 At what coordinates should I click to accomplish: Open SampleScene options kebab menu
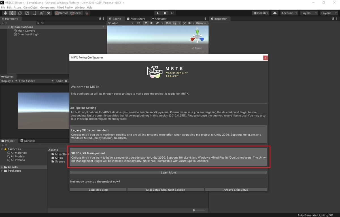(x=104, y=27)
